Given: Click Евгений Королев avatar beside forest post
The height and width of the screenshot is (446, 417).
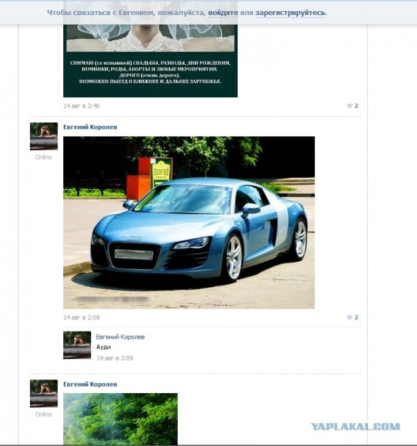Looking at the screenshot, I should (x=44, y=393).
